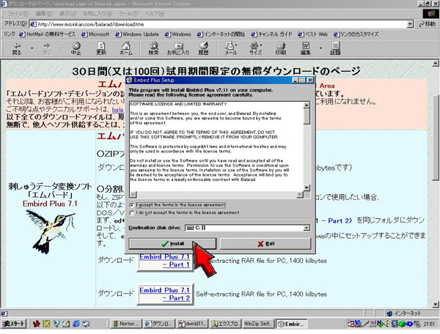Click the Exit button in setup dialog
This screenshot has height=334, width=440.
pyautogui.click(x=265, y=243)
